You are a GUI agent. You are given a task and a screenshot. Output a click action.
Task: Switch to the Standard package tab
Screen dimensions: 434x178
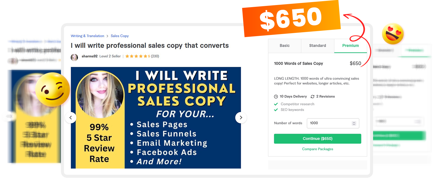pyautogui.click(x=317, y=46)
